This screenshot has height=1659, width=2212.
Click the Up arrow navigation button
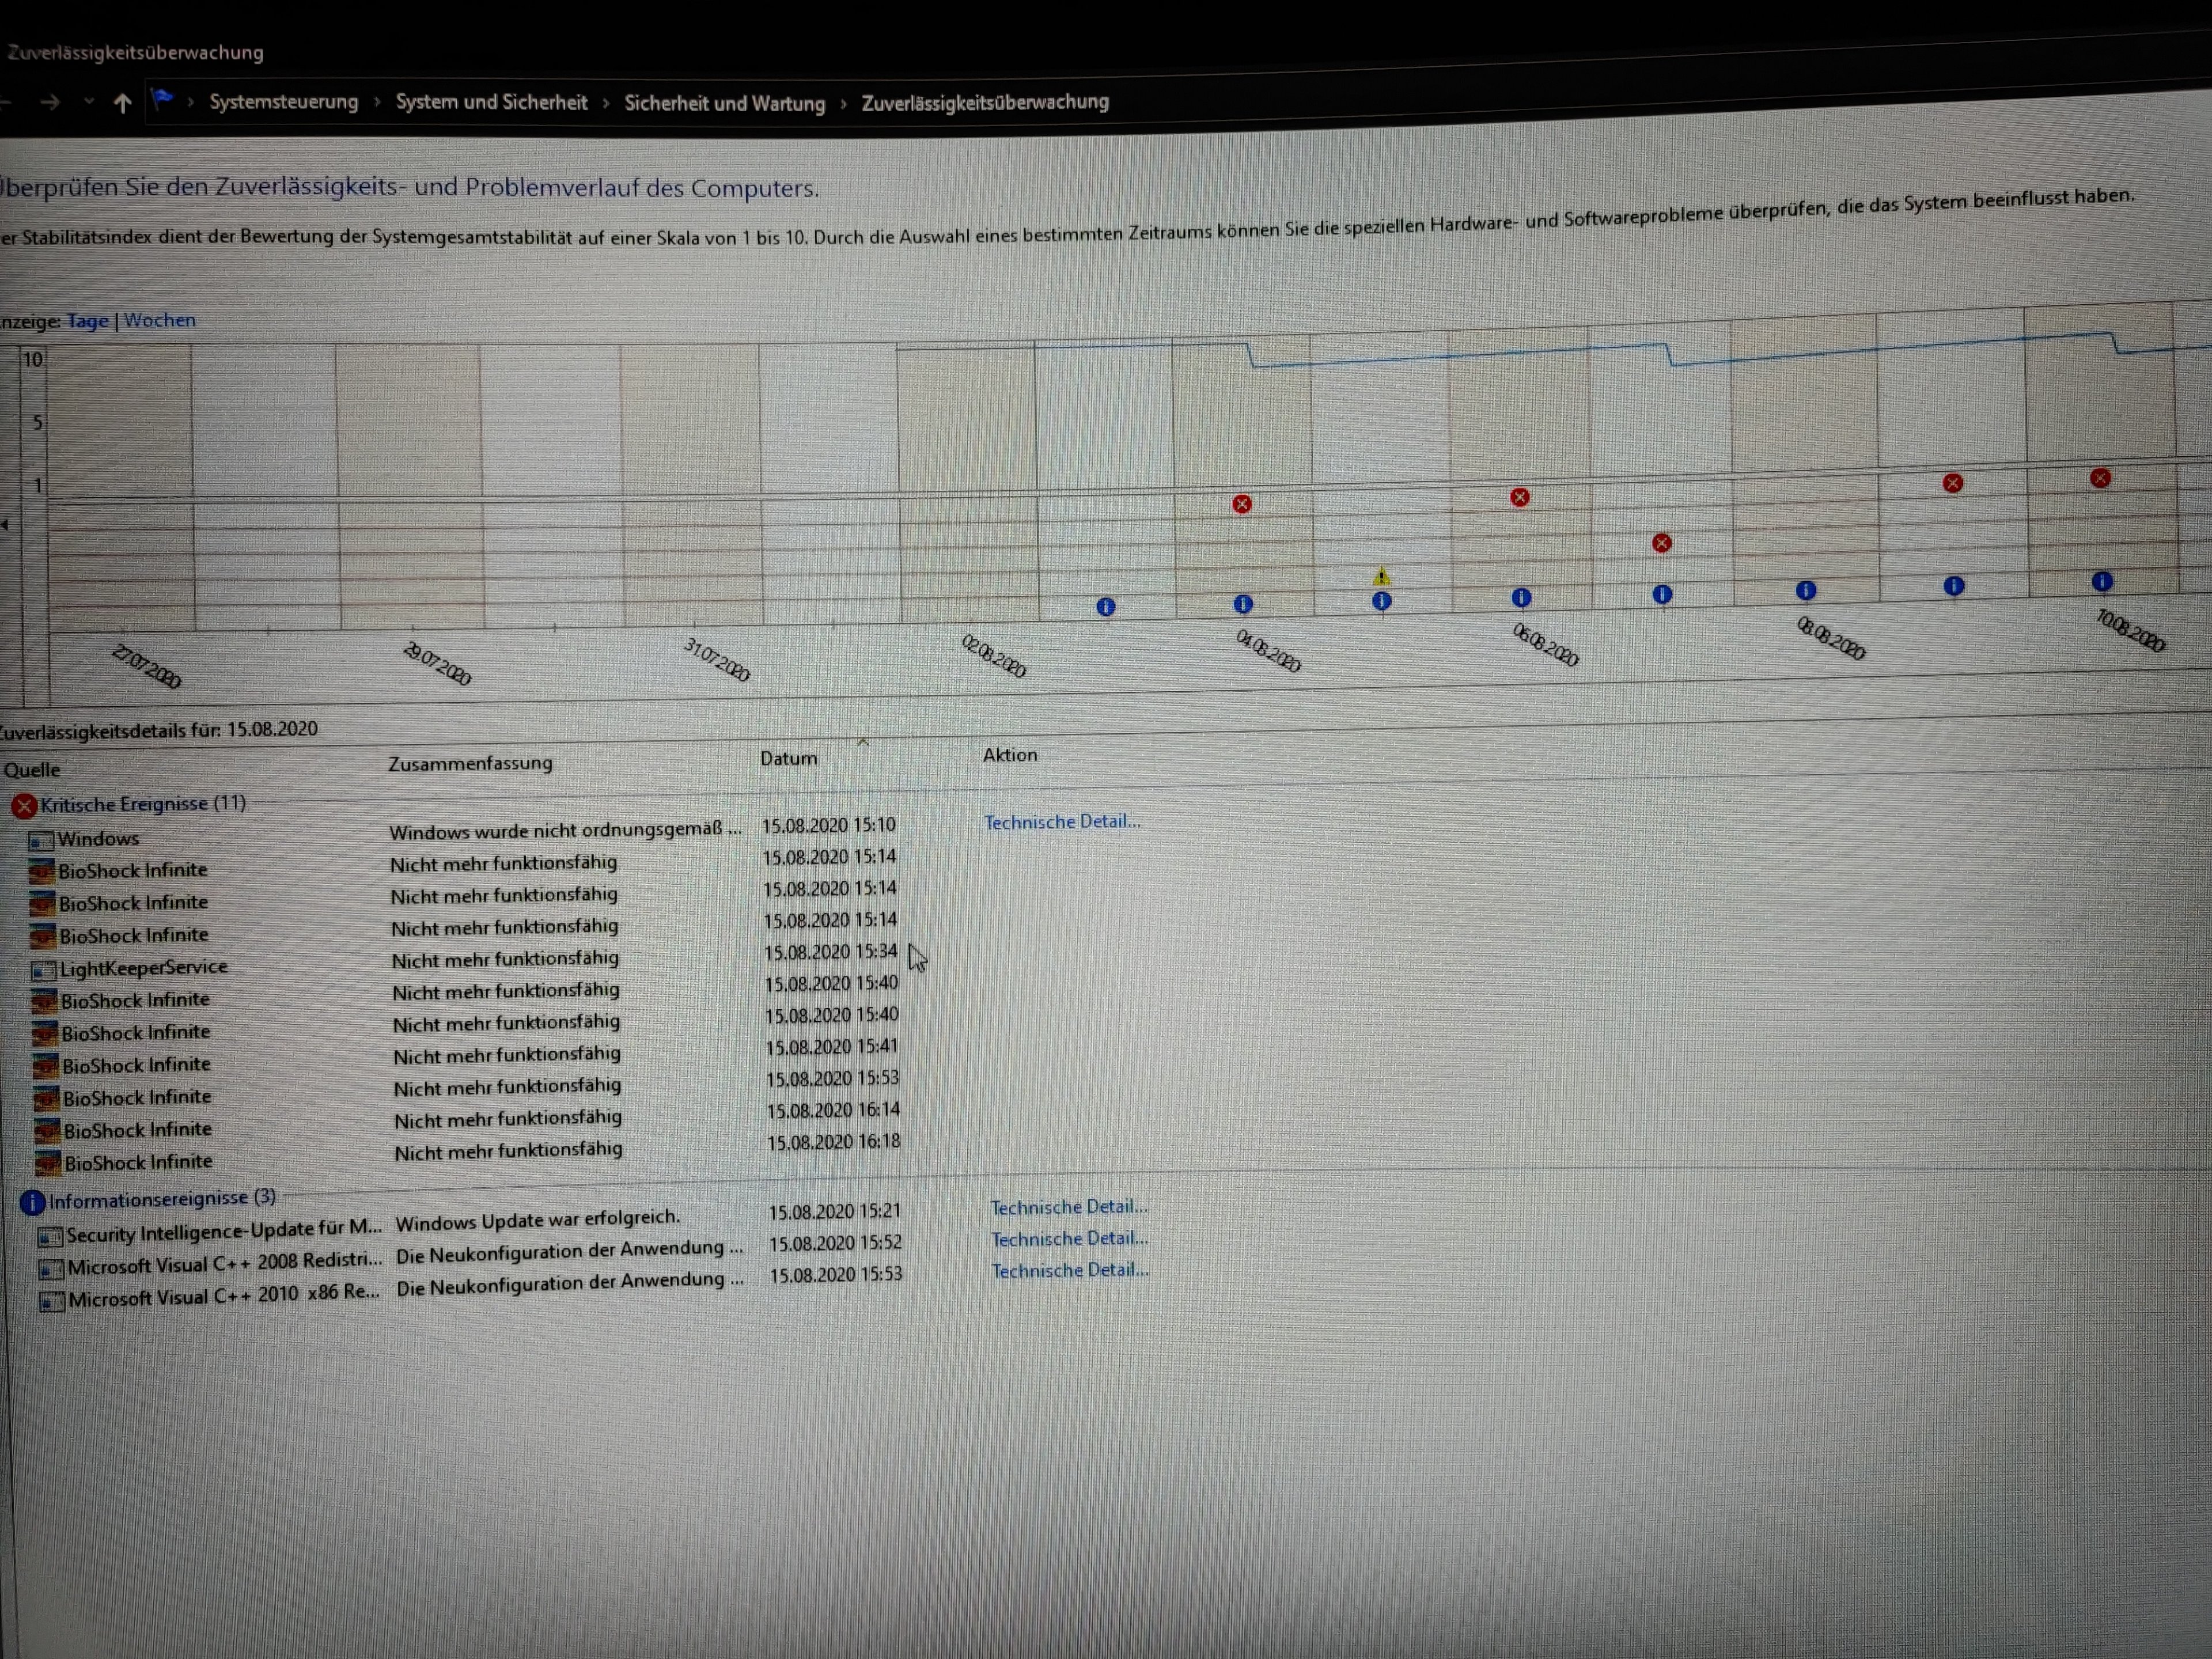tap(122, 103)
